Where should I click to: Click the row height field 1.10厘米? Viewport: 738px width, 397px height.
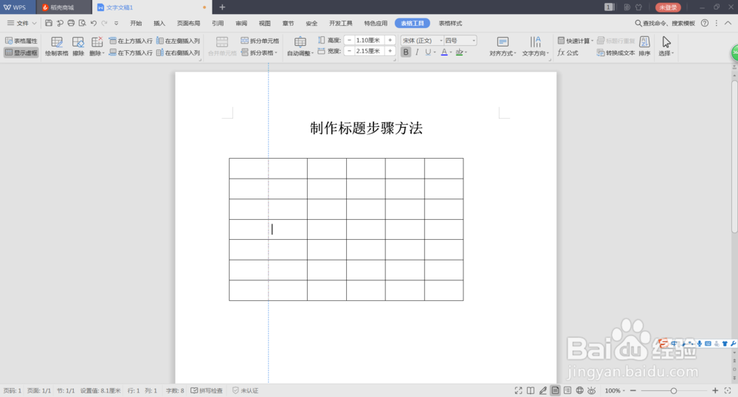(370, 41)
